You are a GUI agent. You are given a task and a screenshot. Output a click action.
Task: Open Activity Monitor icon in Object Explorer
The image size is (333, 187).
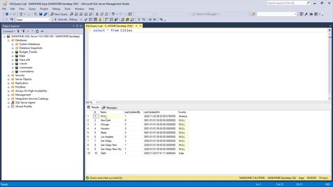tap(42, 31)
